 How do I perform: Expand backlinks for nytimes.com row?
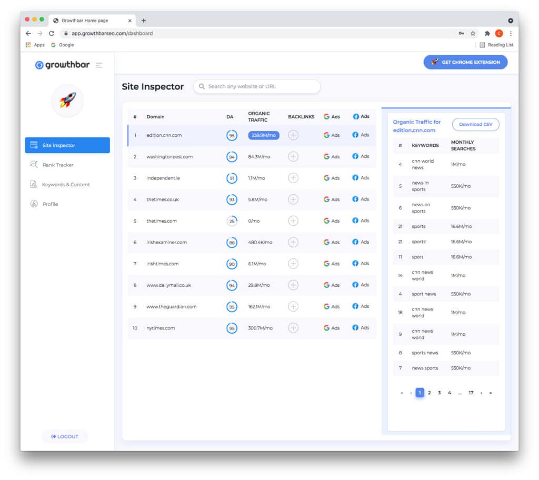293,328
